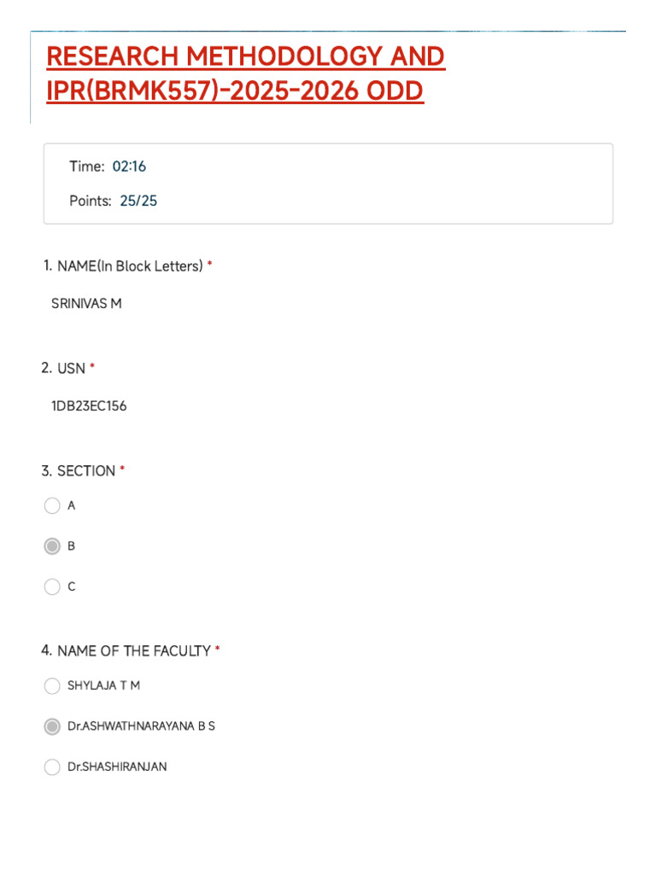Choose Dr.SHASHIRANJAN as faculty
Viewport: 656px width, 874px height.
pos(52,766)
